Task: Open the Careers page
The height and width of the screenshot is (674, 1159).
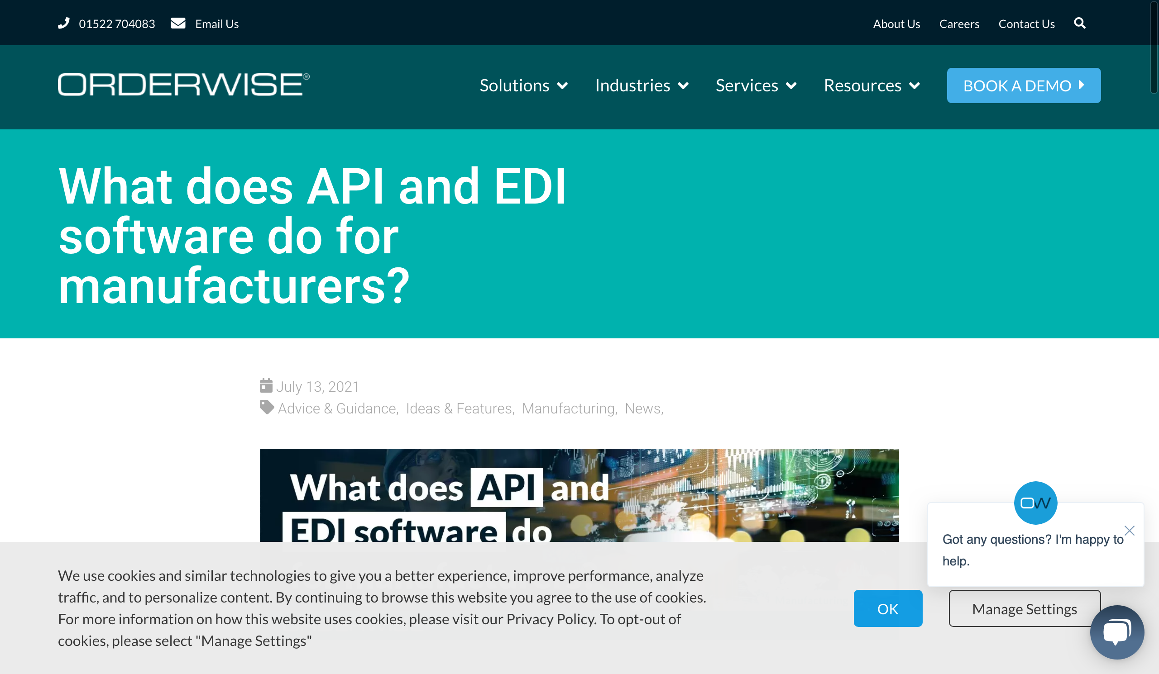Action: coord(959,24)
